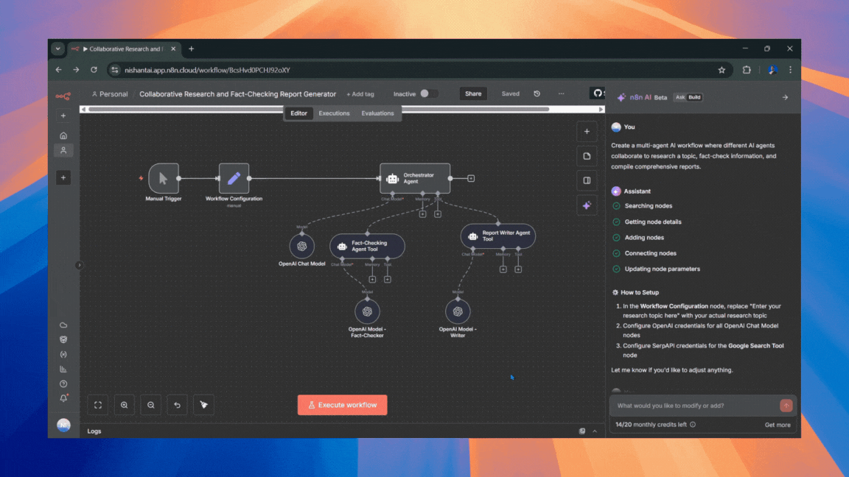Click the AI sparkle icon on the right toolbar
This screenshot has height=477, width=849.
coord(587,205)
